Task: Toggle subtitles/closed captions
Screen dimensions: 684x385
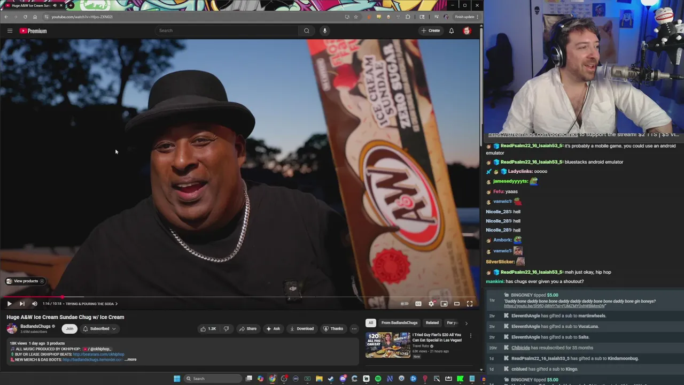Action: [418, 304]
